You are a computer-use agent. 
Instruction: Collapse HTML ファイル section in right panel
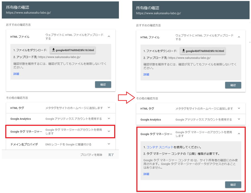(239, 37)
